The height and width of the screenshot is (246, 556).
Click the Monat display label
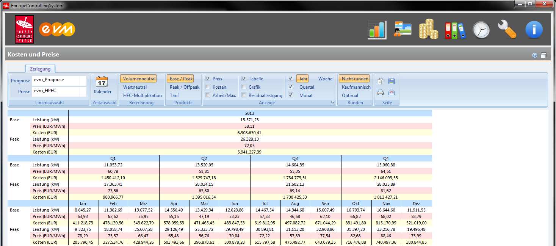click(306, 96)
